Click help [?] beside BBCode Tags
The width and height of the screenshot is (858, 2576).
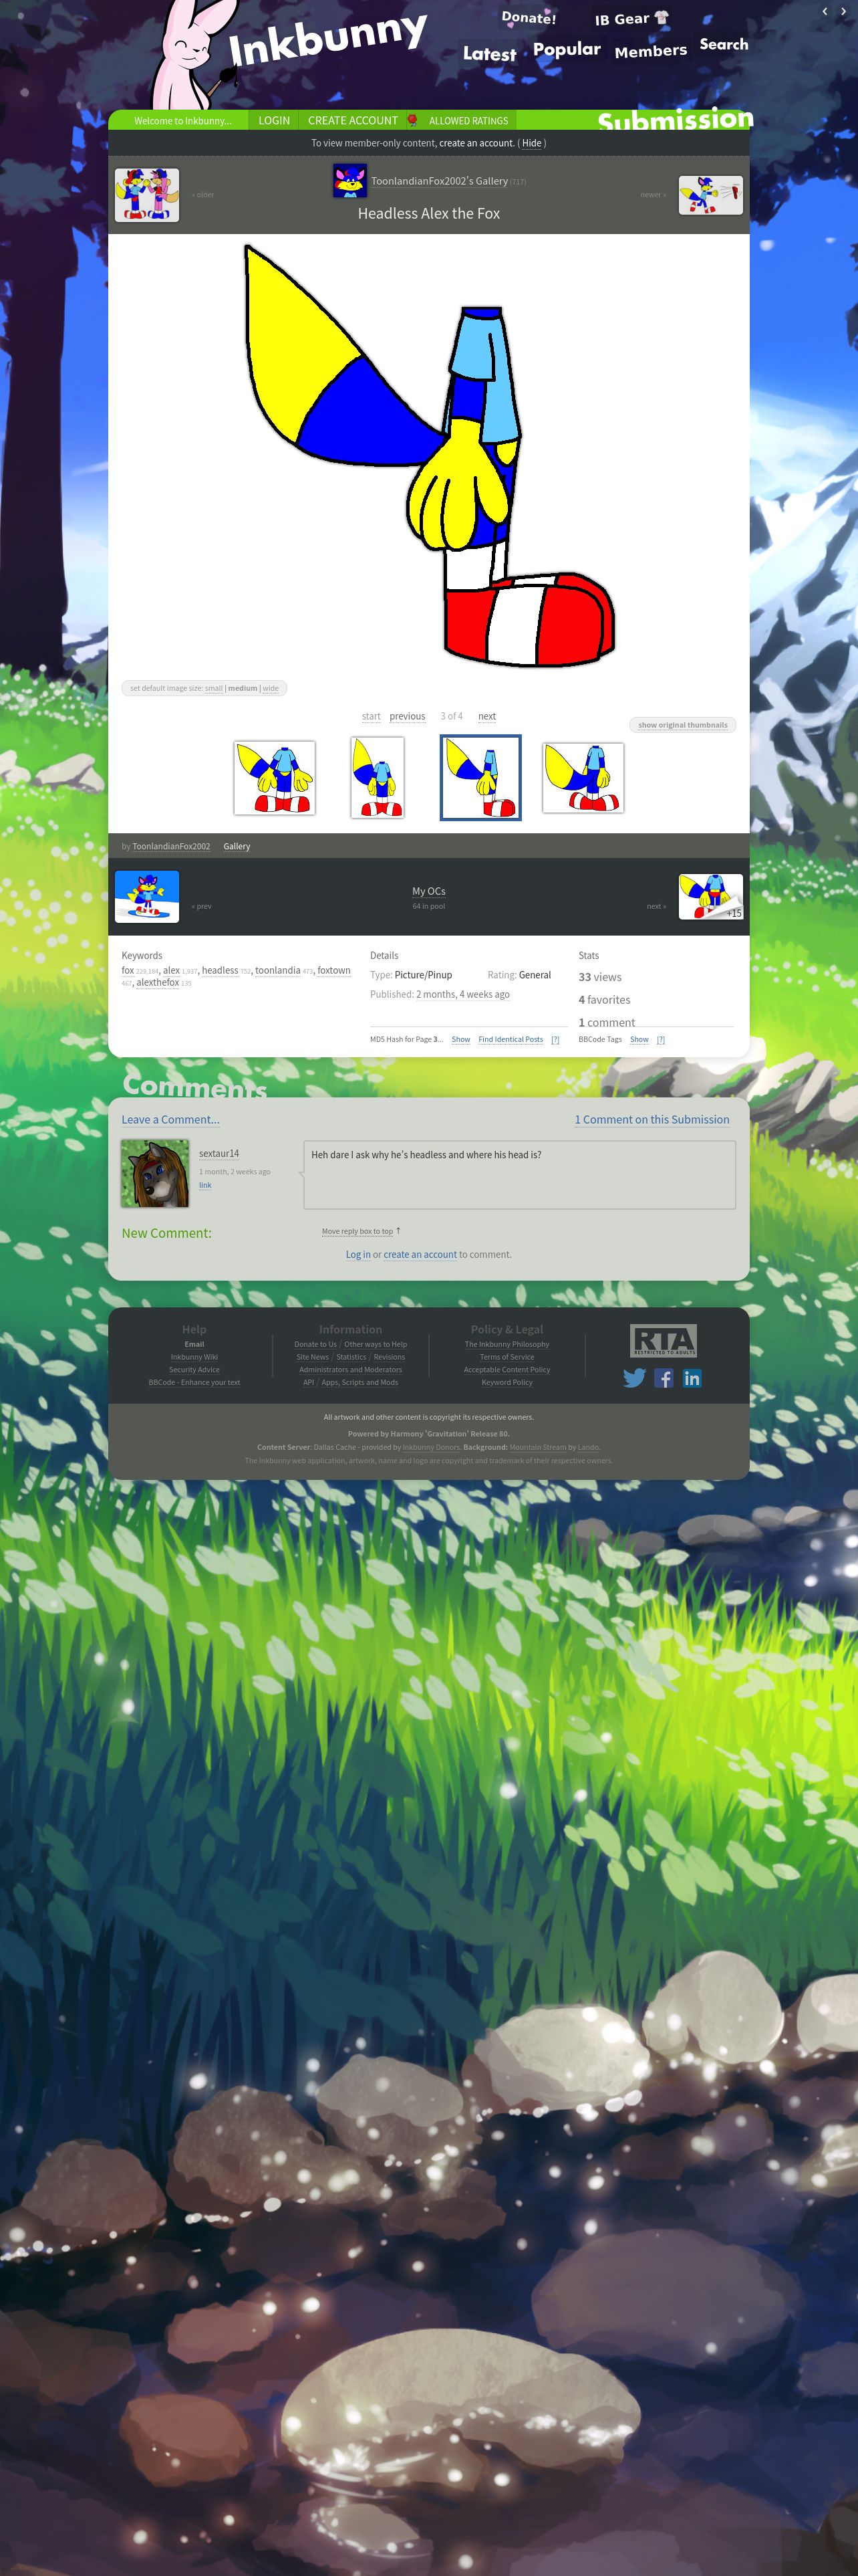pos(660,1039)
